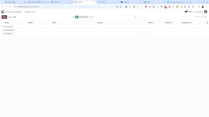Open Odoo conversations messages icon

click(x=186, y=12)
